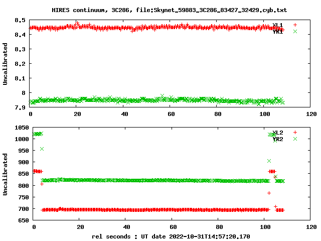Viewport: 321px width, 241px height.
Task: Click the 700 tick label on bottom plot
Action: (x=24, y=209)
